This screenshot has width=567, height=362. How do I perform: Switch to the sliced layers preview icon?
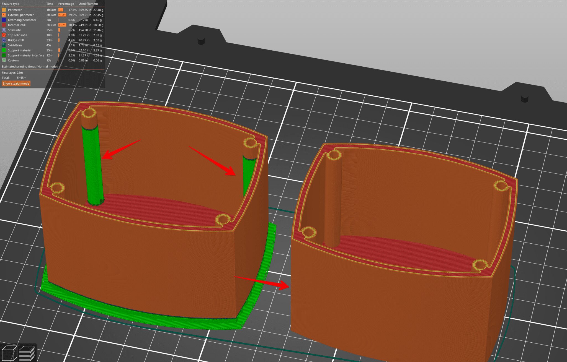click(27, 353)
